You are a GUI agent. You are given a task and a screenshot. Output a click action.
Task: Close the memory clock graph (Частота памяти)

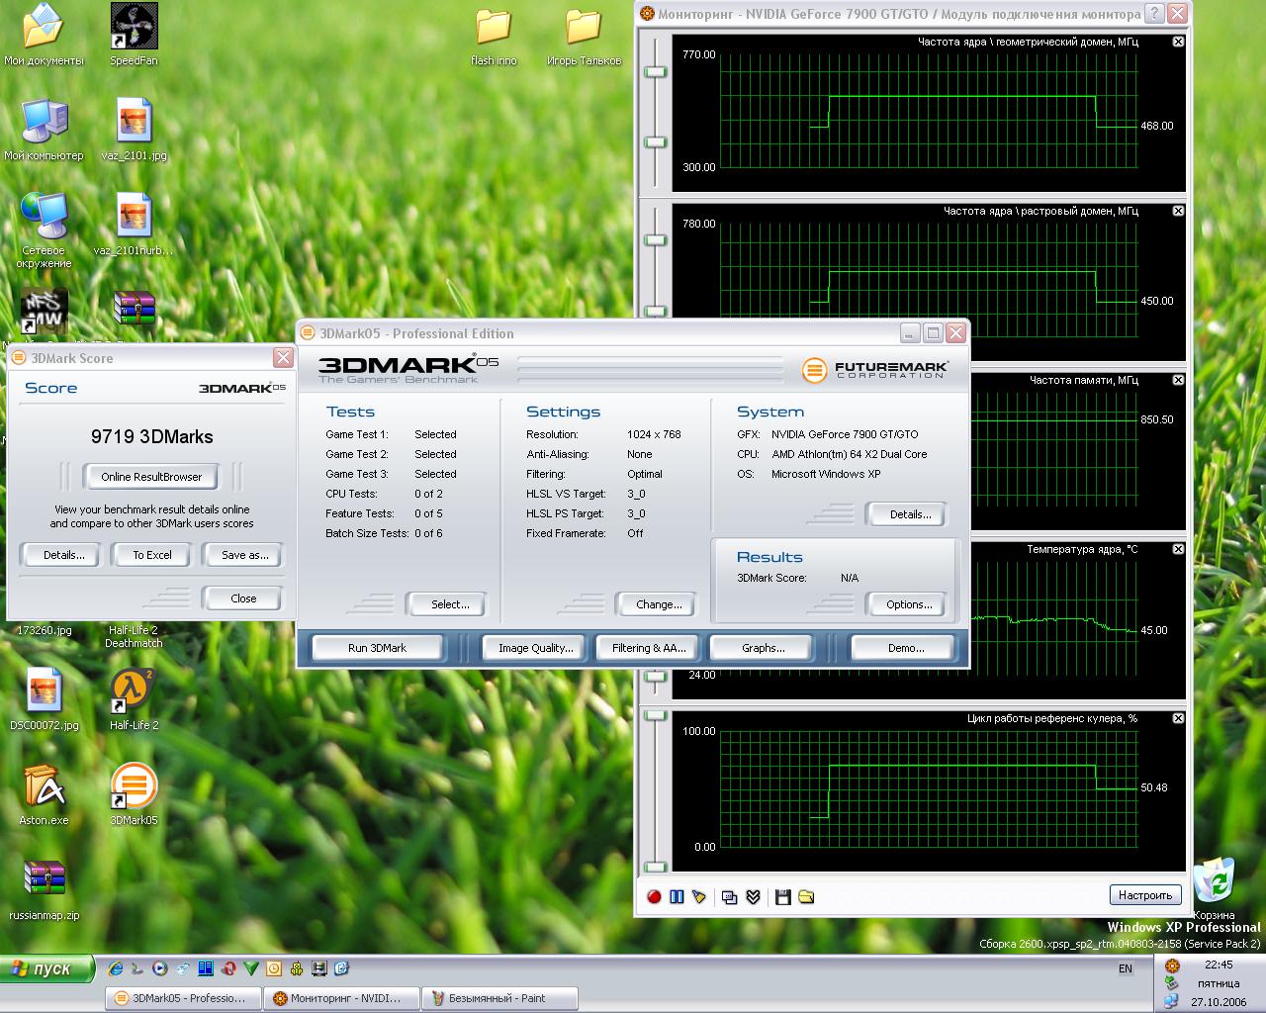[x=1178, y=380]
